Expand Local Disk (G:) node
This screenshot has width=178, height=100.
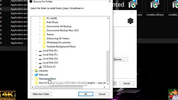(36, 59)
